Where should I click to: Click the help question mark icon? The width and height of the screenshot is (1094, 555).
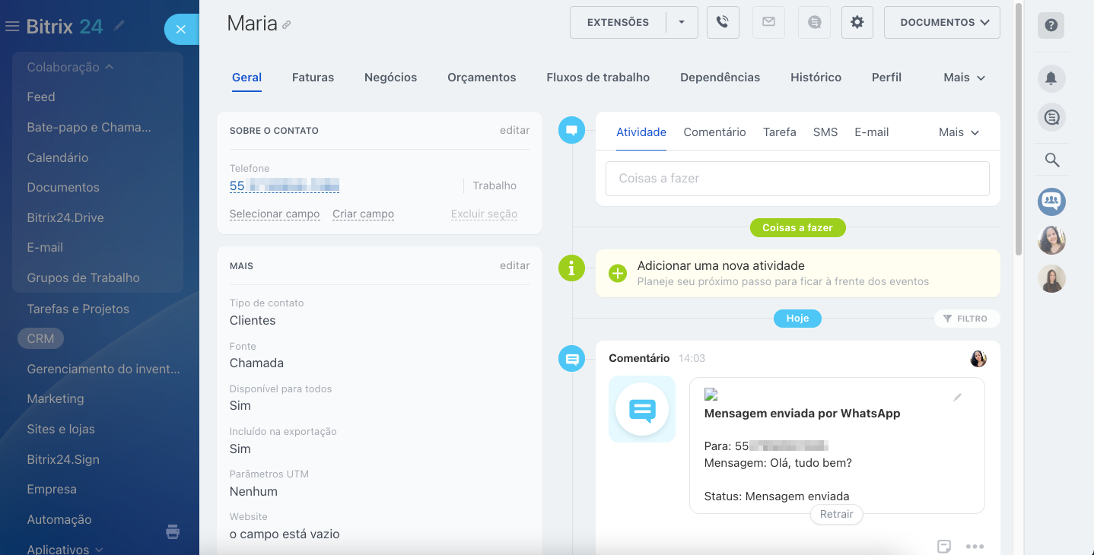[x=1051, y=26]
